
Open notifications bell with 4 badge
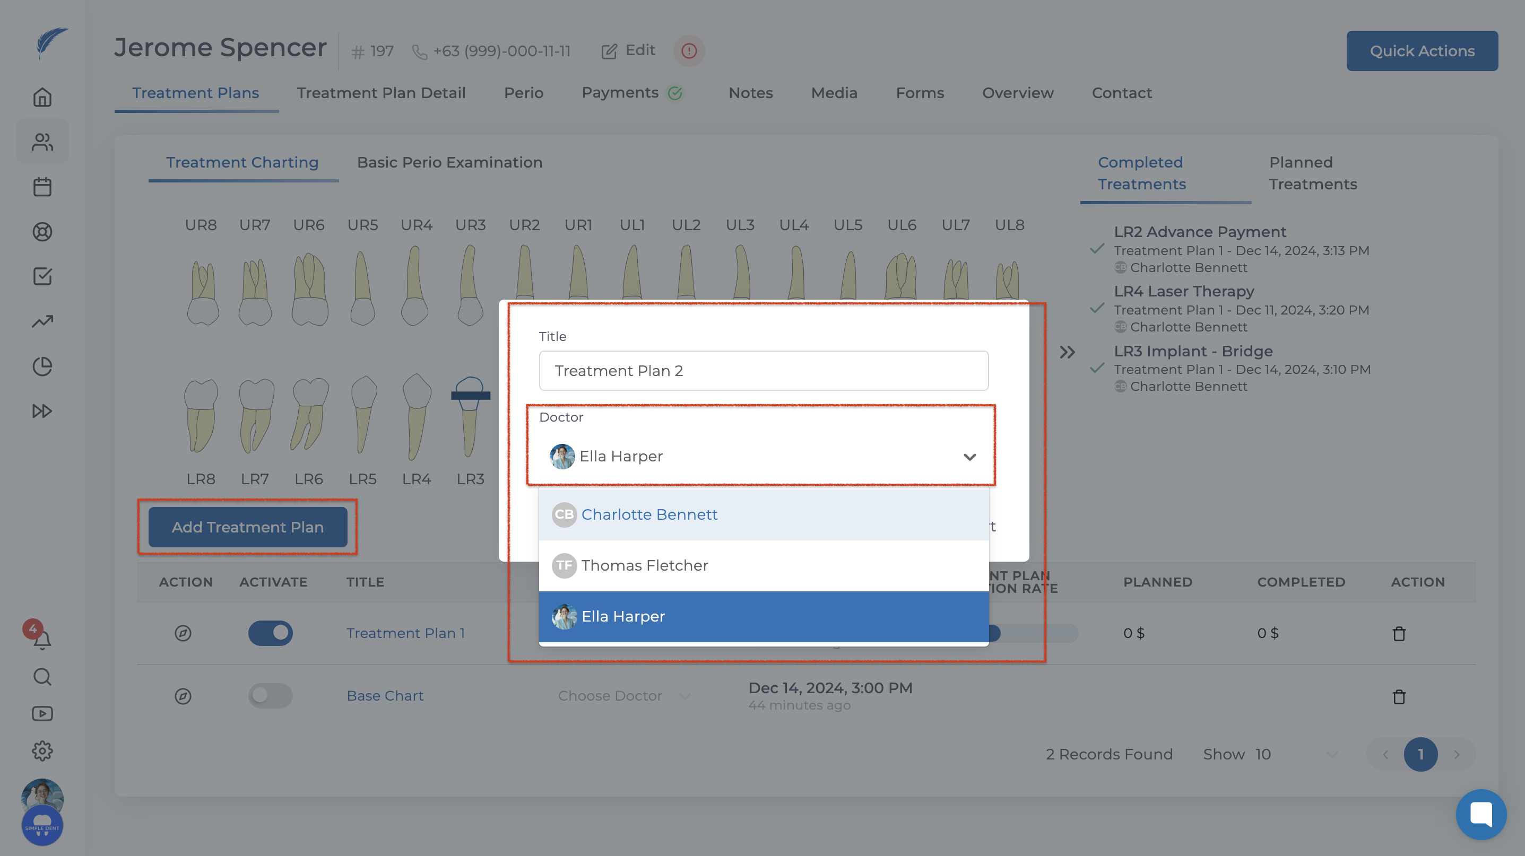point(41,639)
